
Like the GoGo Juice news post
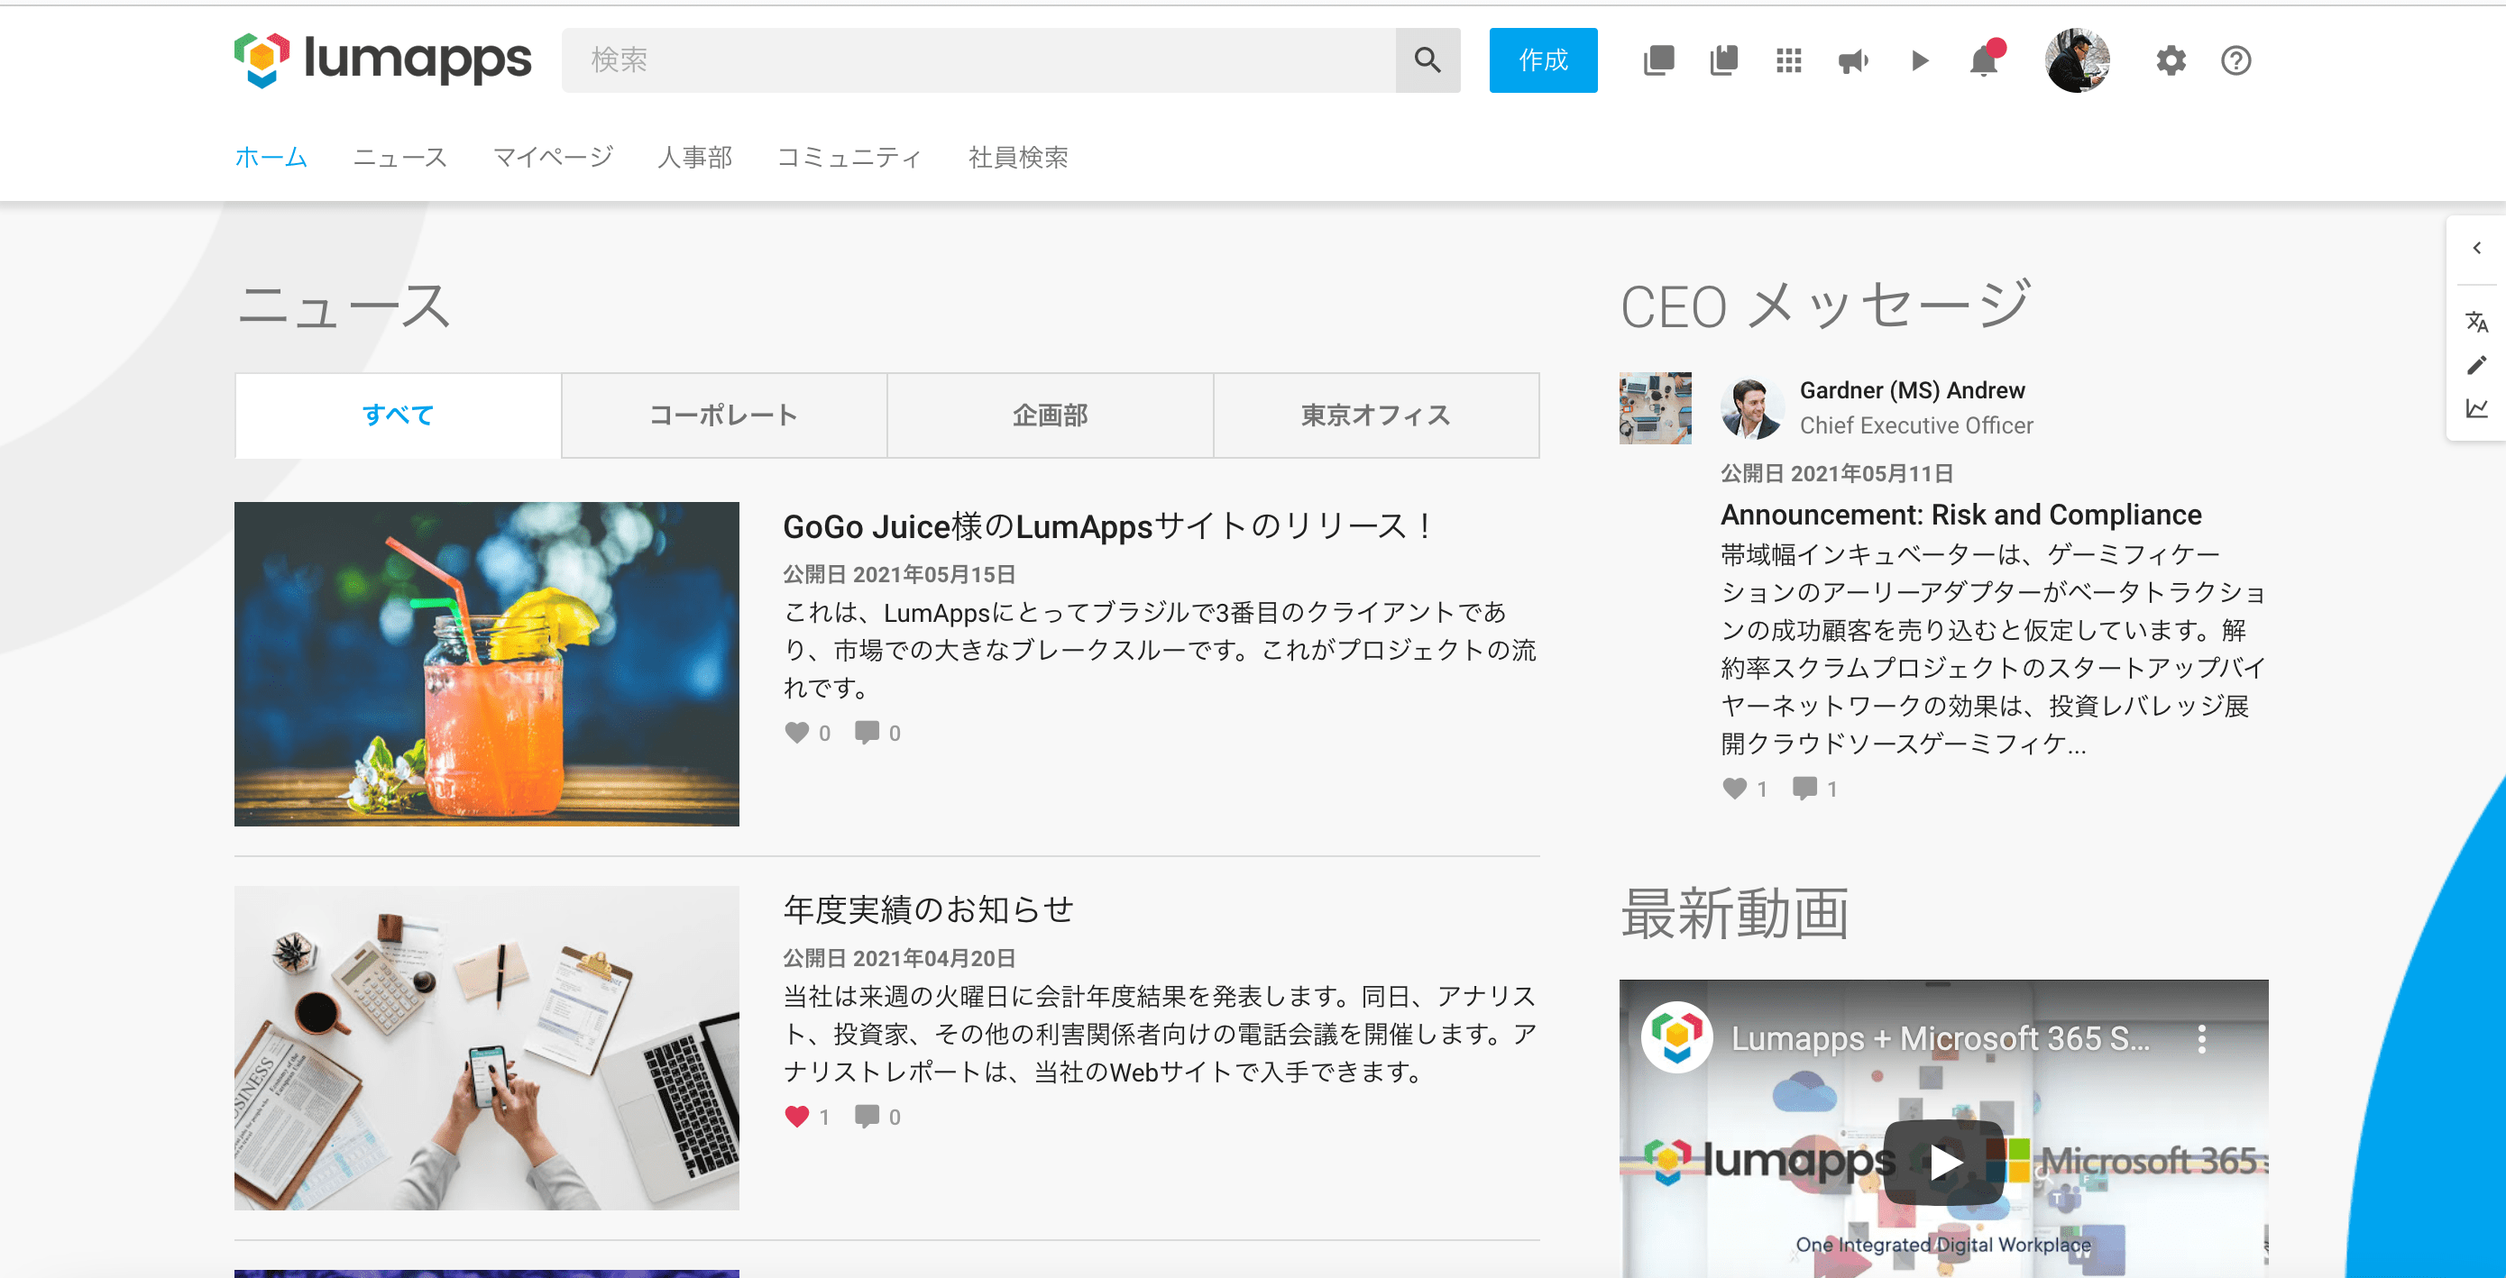[x=797, y=733]
